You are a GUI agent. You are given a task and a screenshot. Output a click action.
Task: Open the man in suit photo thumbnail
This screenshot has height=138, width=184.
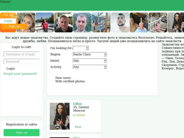(x=82, y=22)
